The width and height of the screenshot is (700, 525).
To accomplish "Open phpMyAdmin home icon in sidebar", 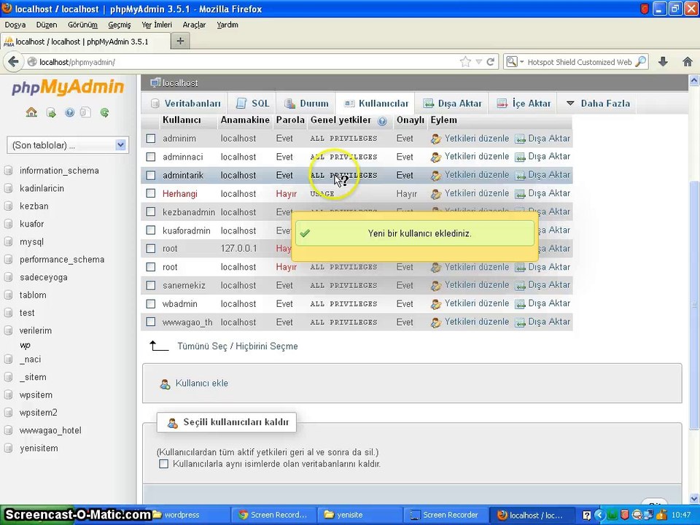I will (x=31, y=112).
